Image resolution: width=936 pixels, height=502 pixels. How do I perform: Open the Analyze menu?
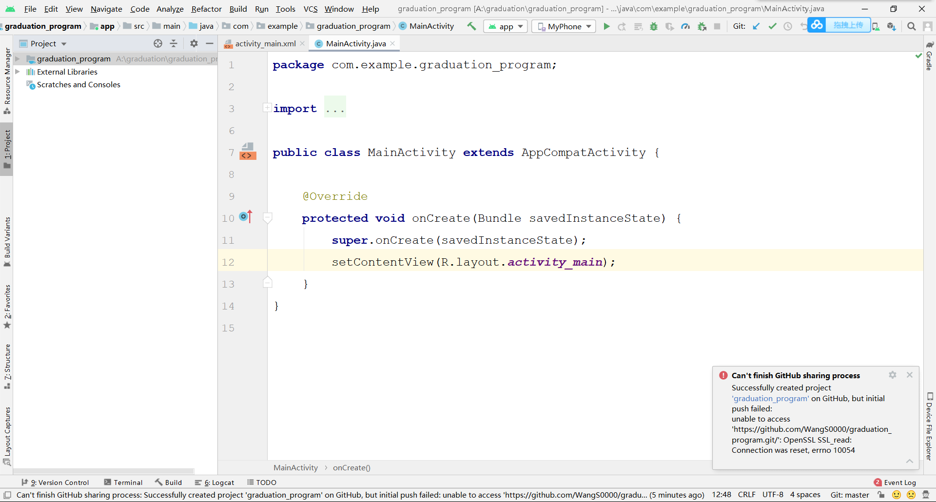(170, 9)
